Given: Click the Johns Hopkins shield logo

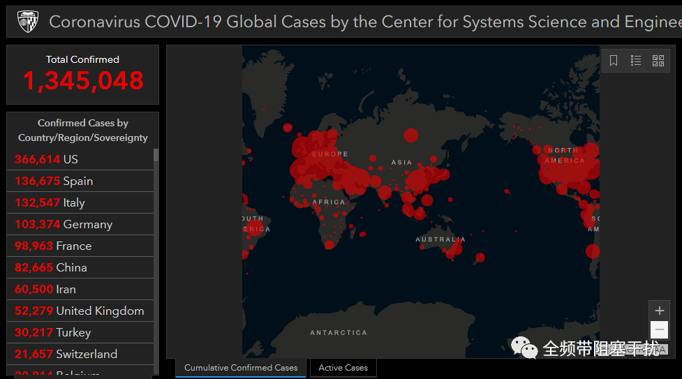Looking at the screenshot, I should click(x=28, y=22).
